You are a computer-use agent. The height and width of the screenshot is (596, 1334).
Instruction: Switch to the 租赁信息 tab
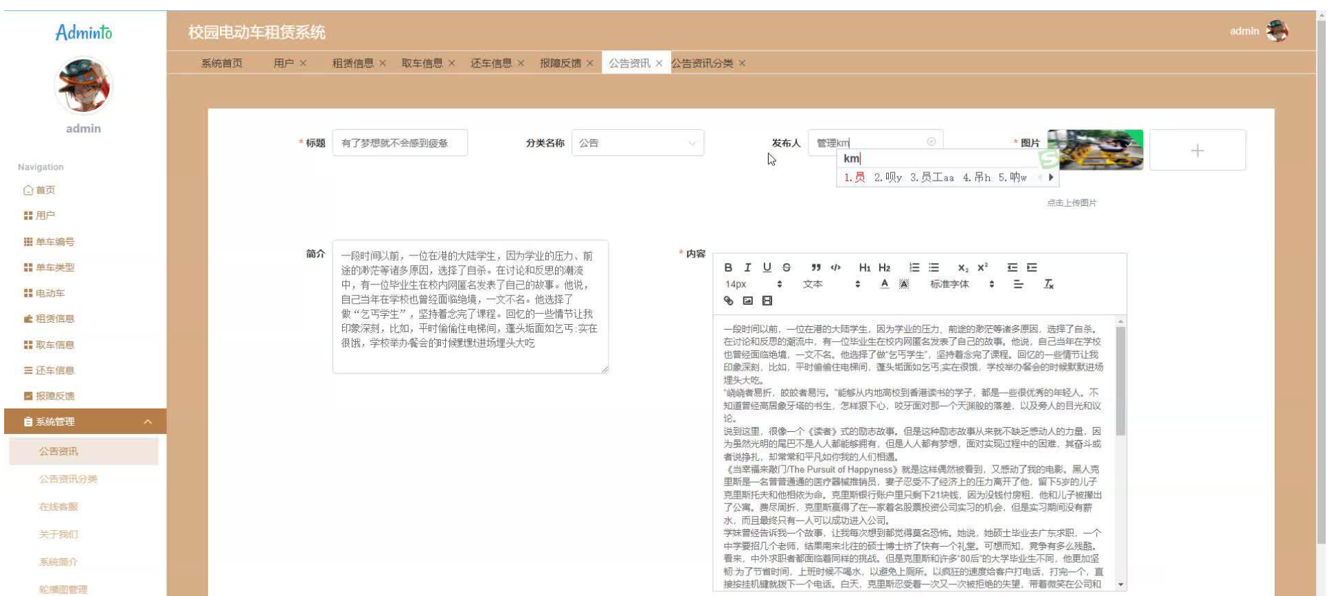point(353,63)
